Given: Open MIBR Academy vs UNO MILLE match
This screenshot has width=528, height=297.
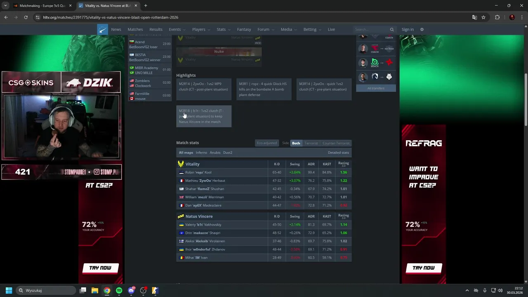Looking at the screenshot, I should pyautogui.click(x=150, y=70).
